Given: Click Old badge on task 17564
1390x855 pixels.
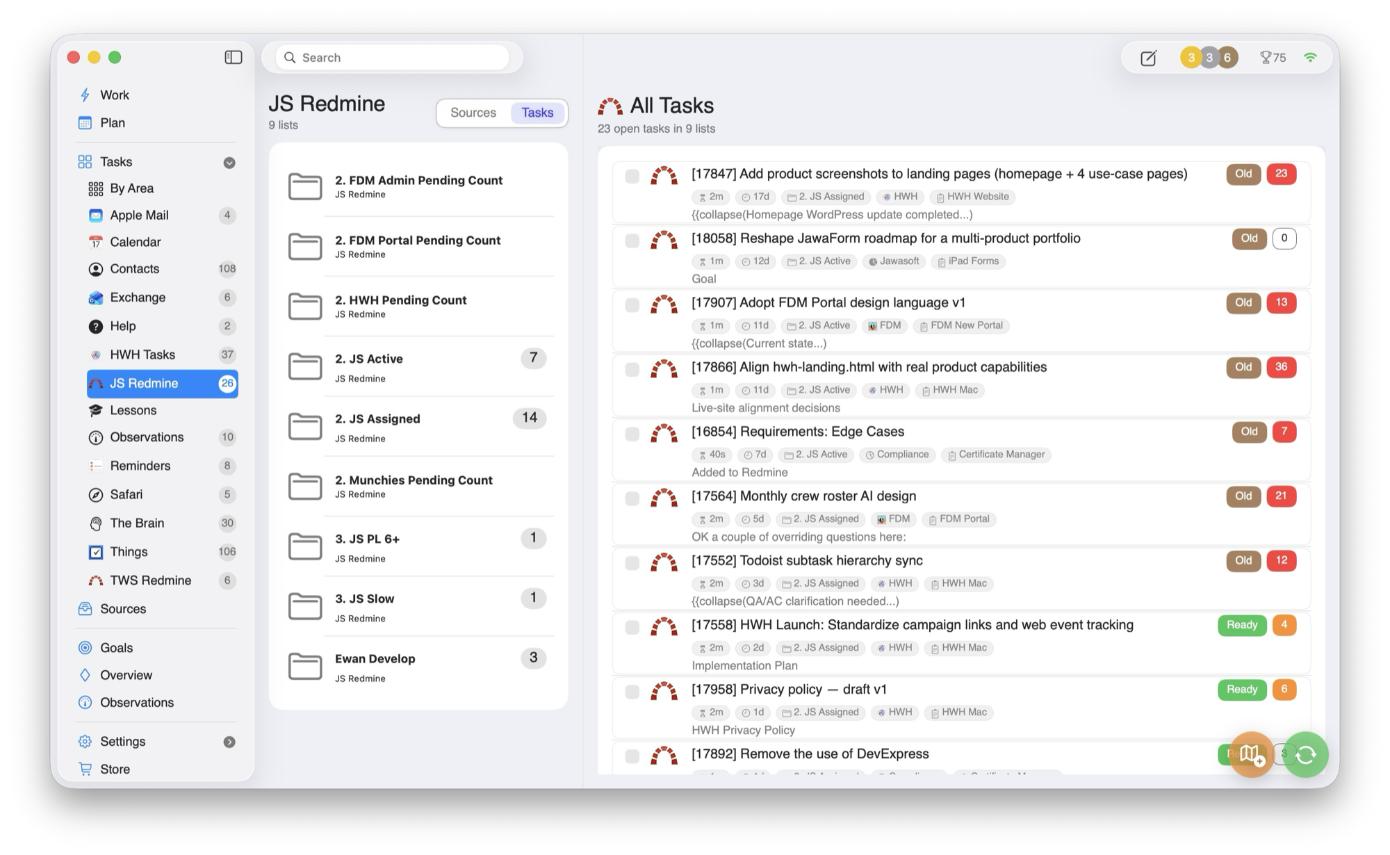Looking at the screenshot, I should pos(1243,496).
